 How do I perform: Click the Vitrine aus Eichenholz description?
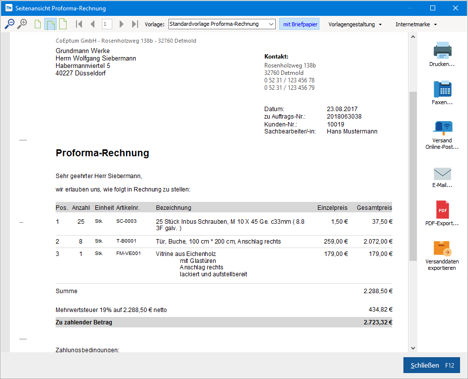(x=186, y=254)
